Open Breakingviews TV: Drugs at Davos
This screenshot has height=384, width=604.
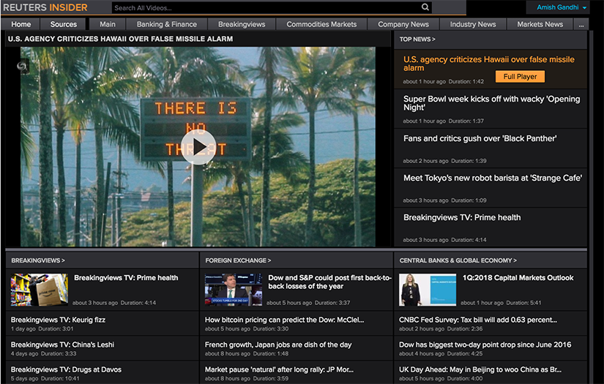pos(66,370)
